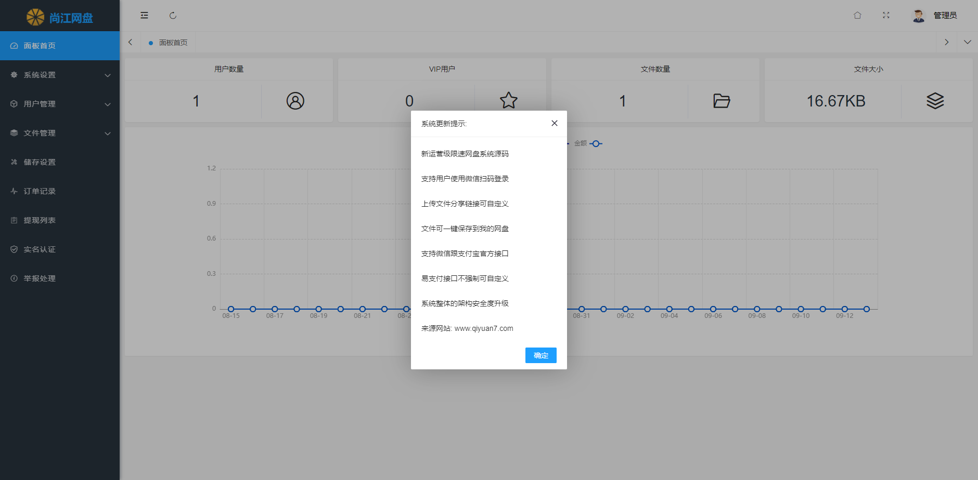Expand the 文件管理 submenu
Viewport: 978px width, 480px height.
click(x=60, y=133)
